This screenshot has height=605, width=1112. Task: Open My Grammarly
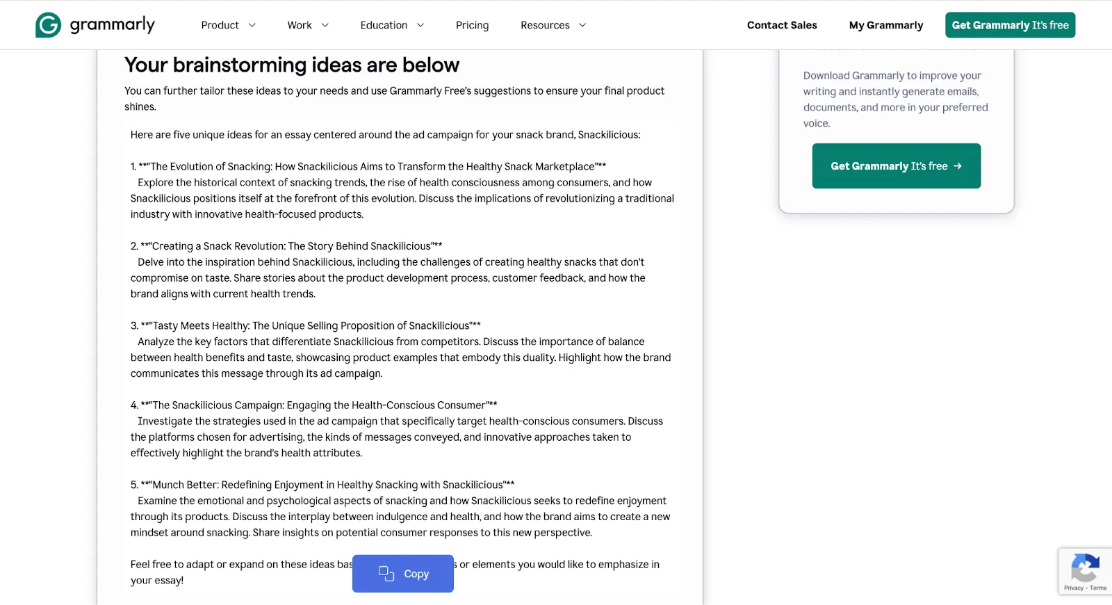click(x=886, y=25)
